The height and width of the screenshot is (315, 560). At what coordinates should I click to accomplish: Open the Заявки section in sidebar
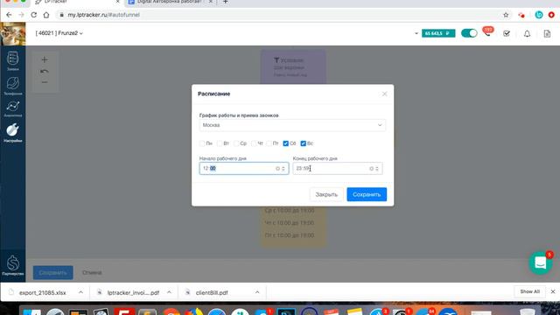[13, 61]
